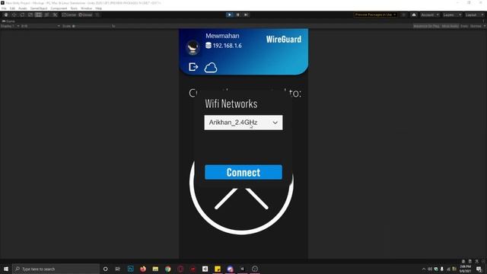
Task: Click the Play button
Action: tap(230, 14)
